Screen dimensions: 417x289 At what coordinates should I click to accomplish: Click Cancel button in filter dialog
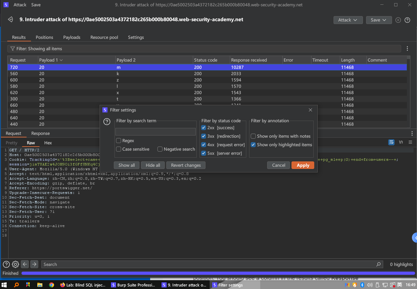coord(279,165)
